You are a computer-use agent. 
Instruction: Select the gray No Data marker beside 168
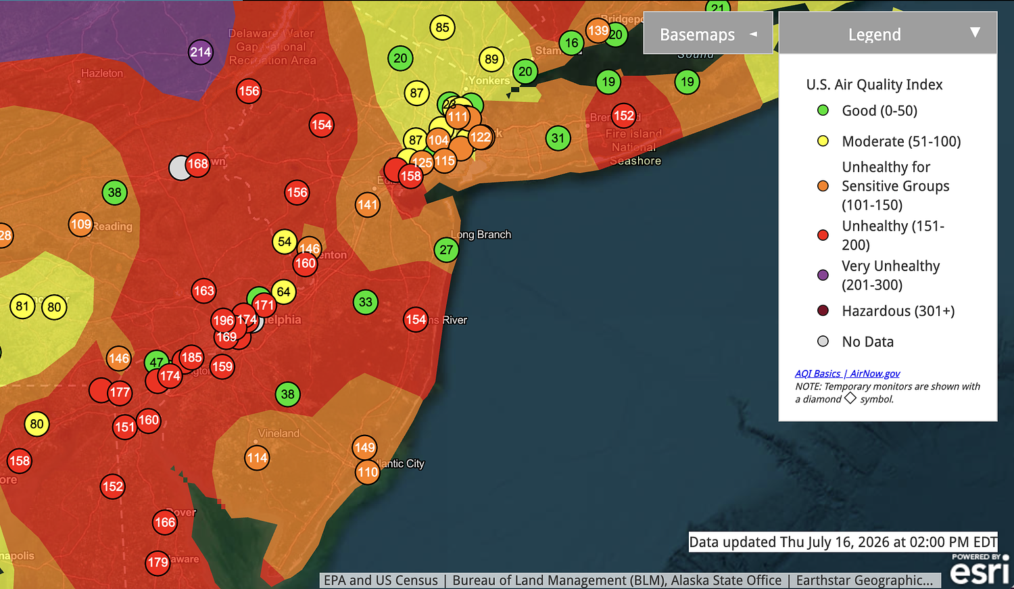pos(178,168)
